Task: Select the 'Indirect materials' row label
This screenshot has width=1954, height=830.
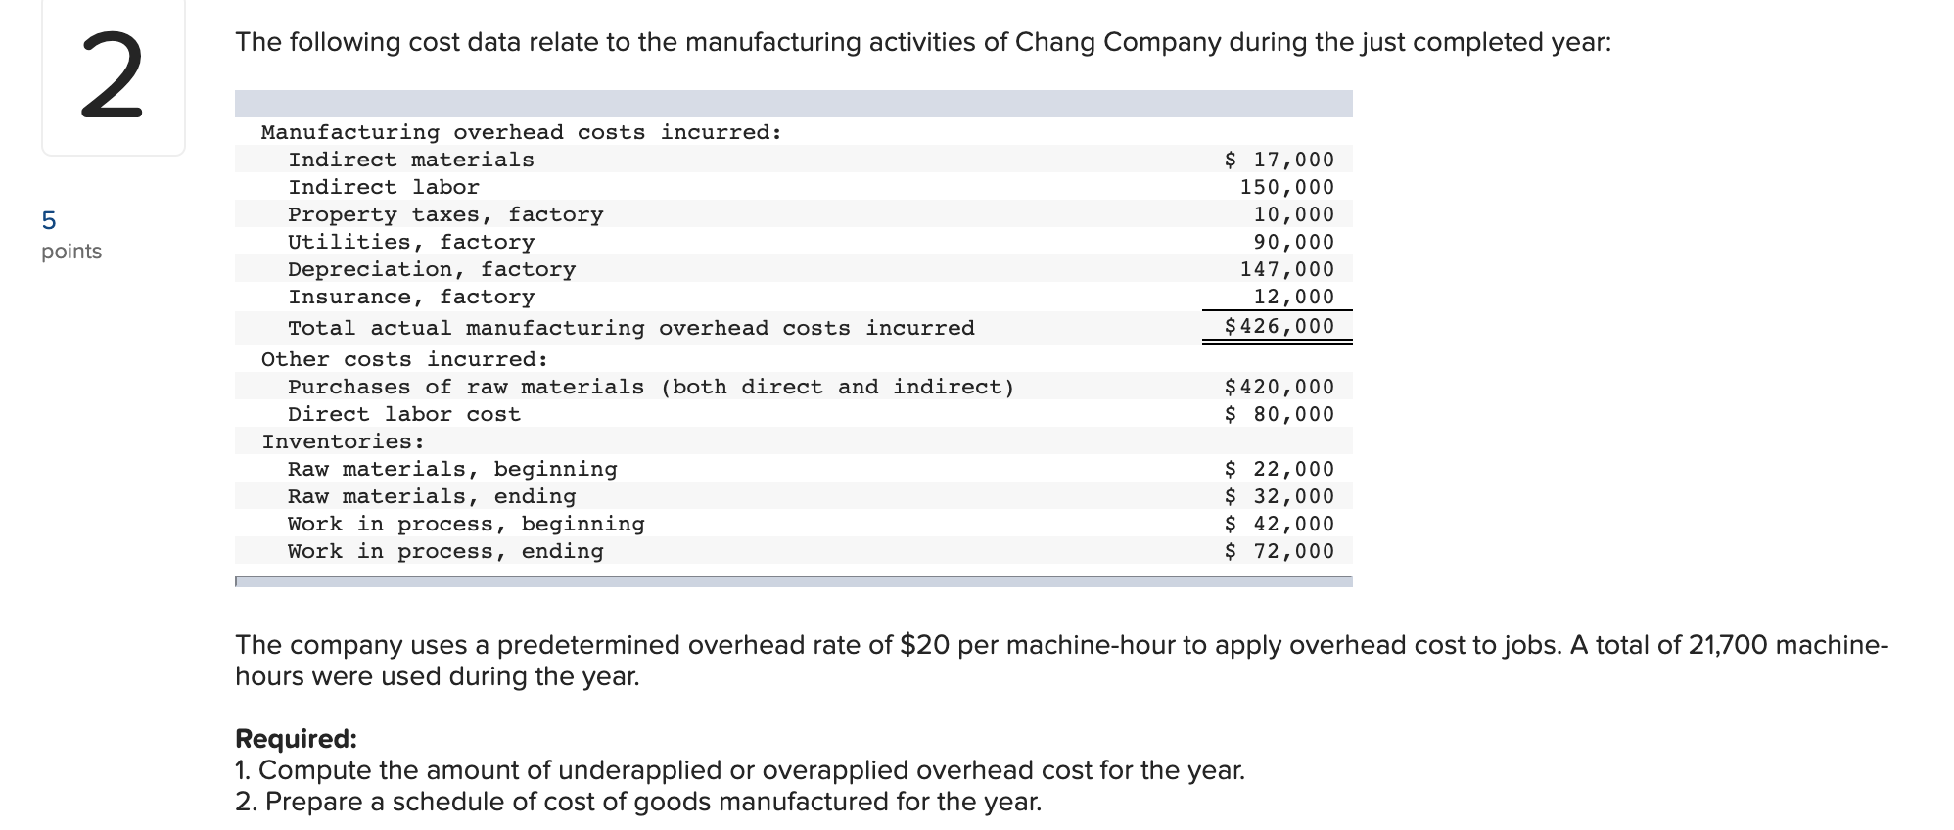Action: click(x=411, y=160)
